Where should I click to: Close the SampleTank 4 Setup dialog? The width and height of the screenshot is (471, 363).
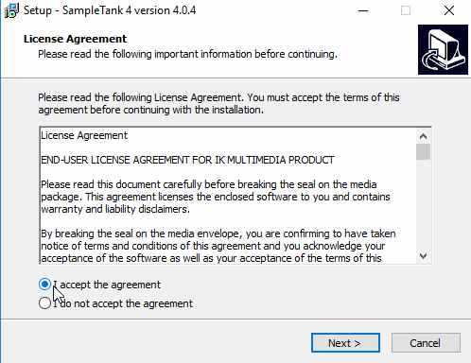click(x=449, y=10)
